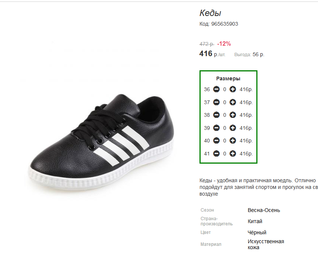Add one pair of size 41

coord(233,154)
